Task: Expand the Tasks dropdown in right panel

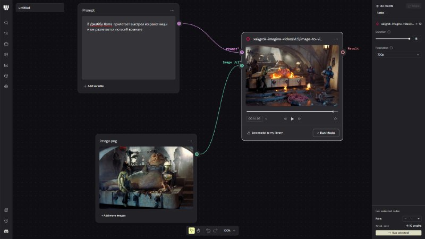Action: (x=382, y=13)
